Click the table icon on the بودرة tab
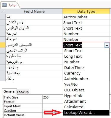The height and width of the screenshot is (118, 111). [x=4, y=5]
